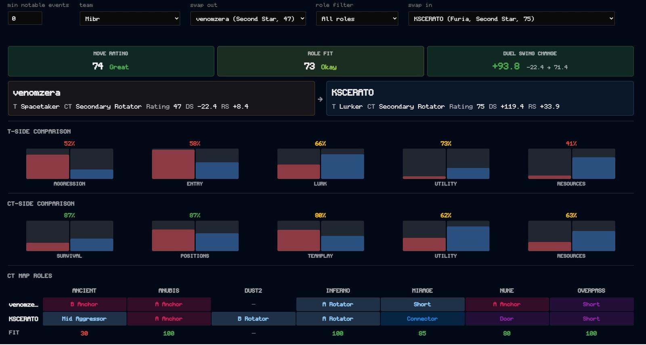Click the T-side Lurk blue bar
The width and height of the screenshot is (646, 345).
342,167
